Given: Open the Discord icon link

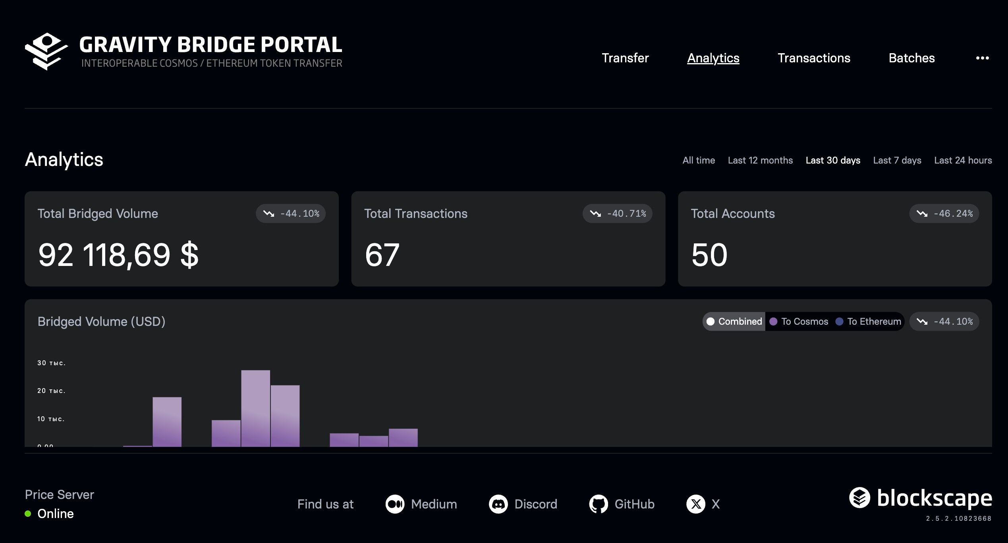Looking at the screenshot, I should [x=498, y=504].
